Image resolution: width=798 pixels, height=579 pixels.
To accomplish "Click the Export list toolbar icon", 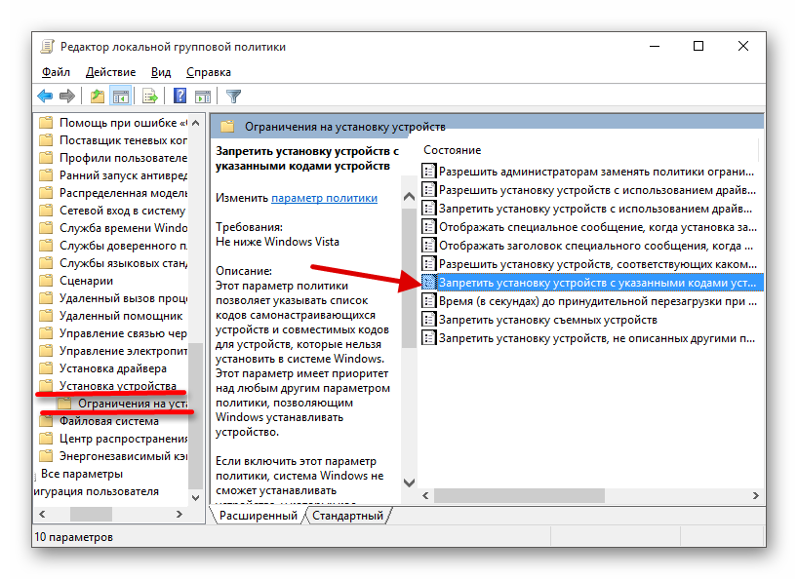I will pyautogui.click(x=150, y=96).
